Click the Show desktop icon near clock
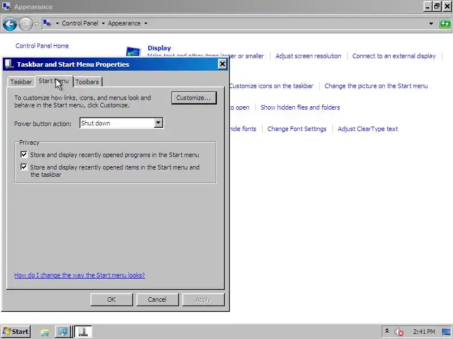 pyautogui.click(x=446, y=332)
